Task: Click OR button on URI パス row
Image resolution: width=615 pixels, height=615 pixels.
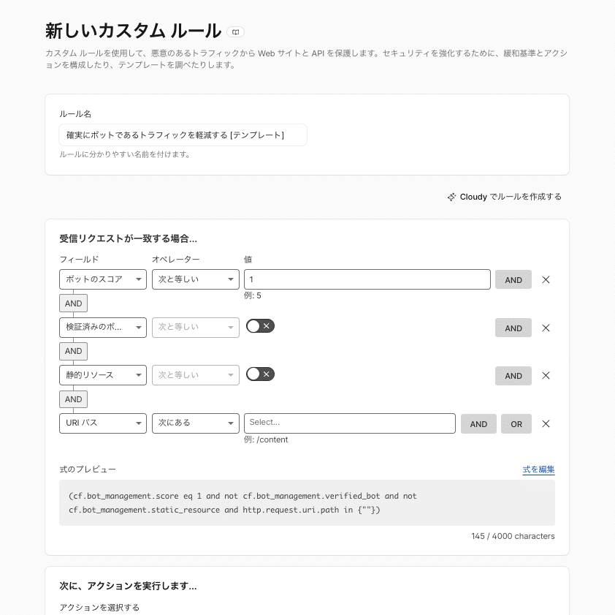Action: pyautogui.click(x=516, y=423)
